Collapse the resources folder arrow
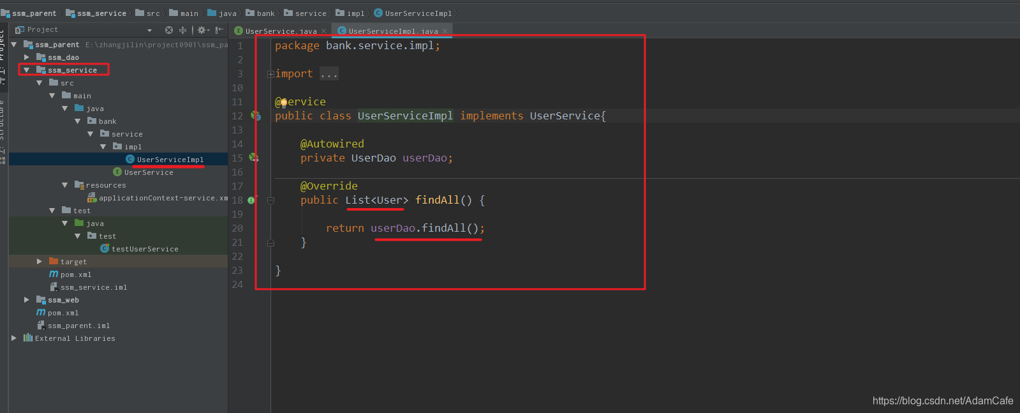The height and width of the screenshot is (413, 1020). click(65, 185)
